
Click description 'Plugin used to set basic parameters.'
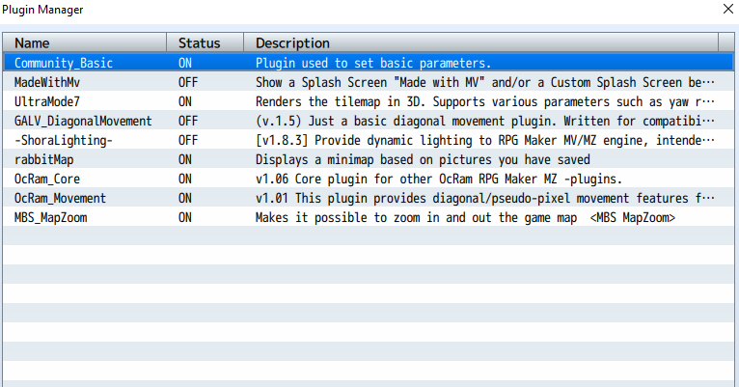pos(373,63)
